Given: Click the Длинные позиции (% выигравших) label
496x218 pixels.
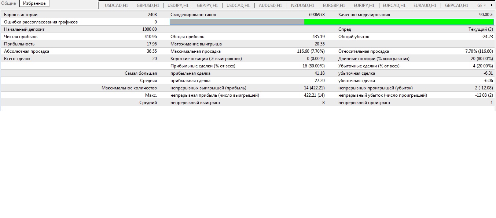Looking at the screenshot, I should click(x=374, y=59).
